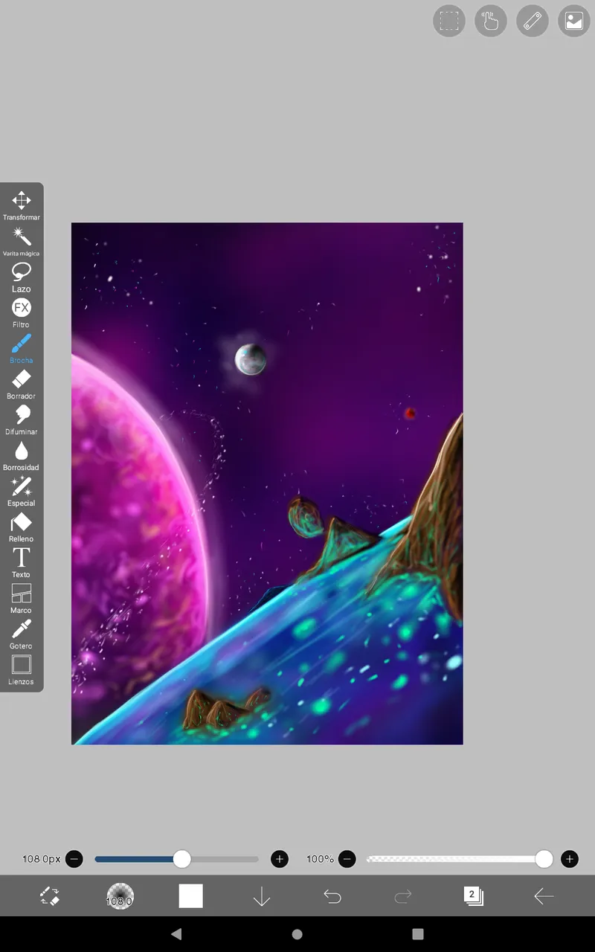Select the Varita mágica tool

coord(22,242)
